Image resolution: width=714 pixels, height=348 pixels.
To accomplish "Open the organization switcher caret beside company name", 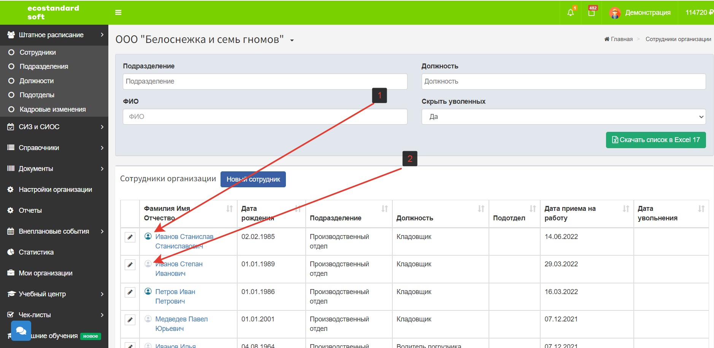I will pyautogui.click(x=292, y=40).
